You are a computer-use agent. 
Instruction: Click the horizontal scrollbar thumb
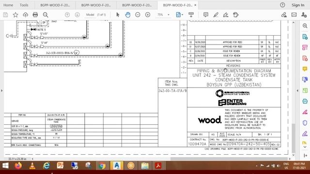(229, 159)
